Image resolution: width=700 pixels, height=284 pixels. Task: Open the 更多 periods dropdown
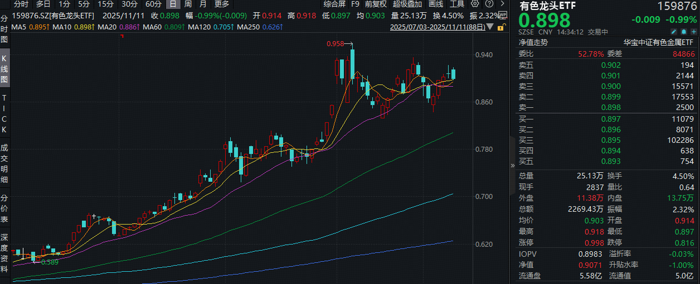(x=221, y=4)
